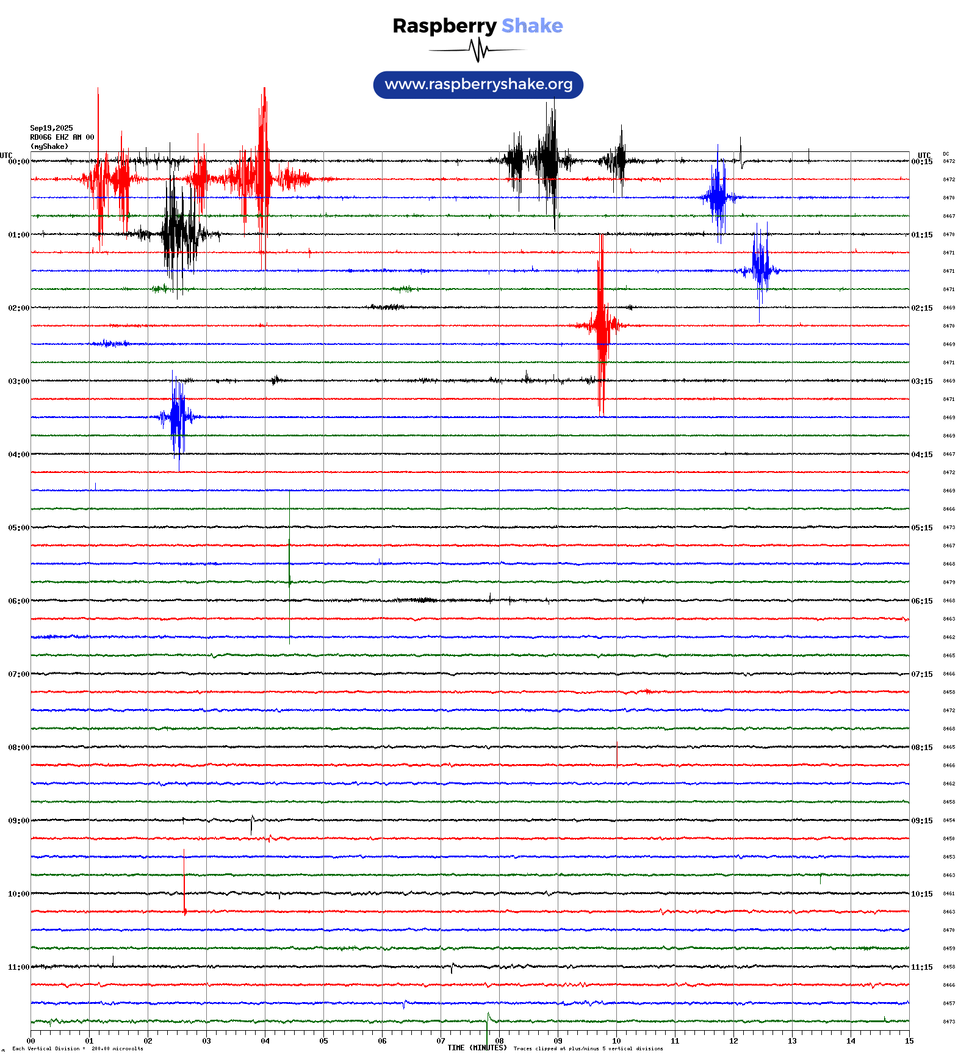958x1057 pixels.
Task: Click the TIME (MINUTES) axis title
Action: tap(477, 1048)
